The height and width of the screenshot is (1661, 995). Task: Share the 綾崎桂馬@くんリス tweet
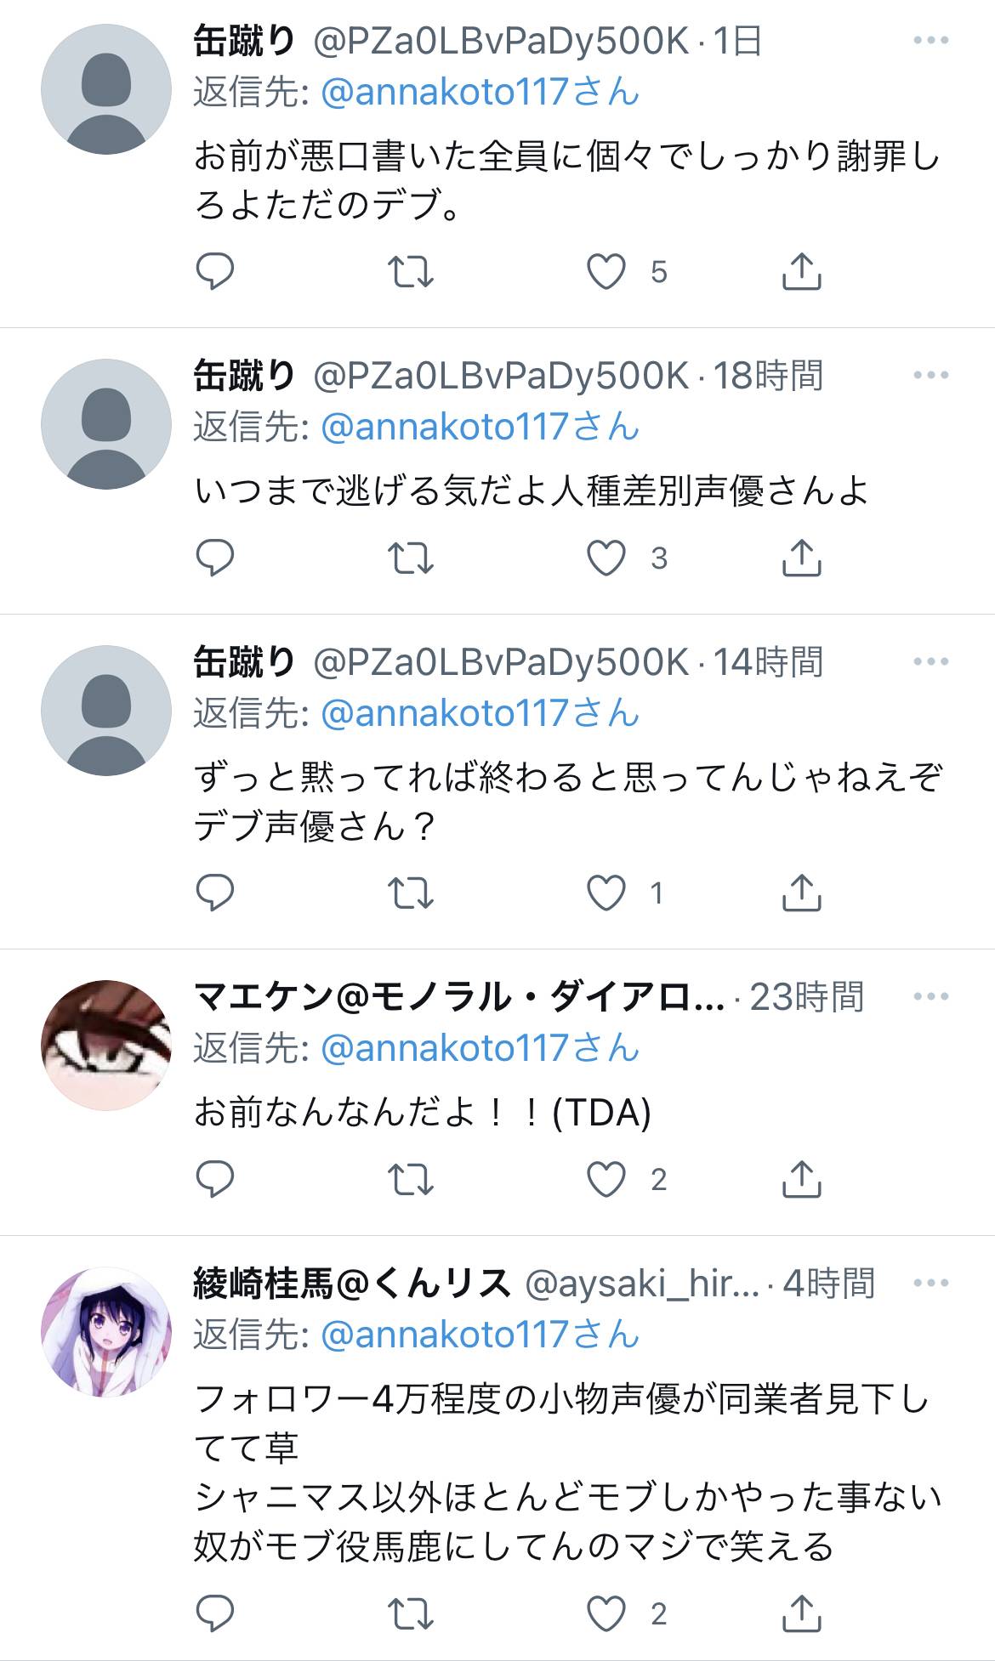(x=801, y=1613)
